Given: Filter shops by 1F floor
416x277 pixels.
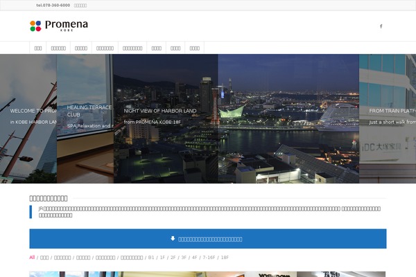Looking at the screenshot, I should 162,258.
